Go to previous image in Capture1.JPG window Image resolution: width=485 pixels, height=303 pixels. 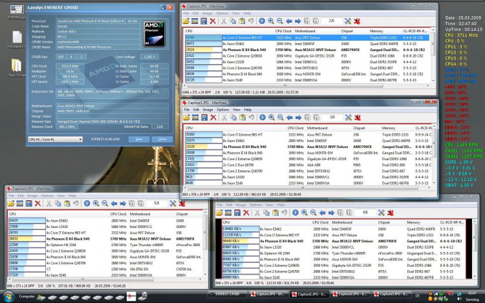click(290, 118)
